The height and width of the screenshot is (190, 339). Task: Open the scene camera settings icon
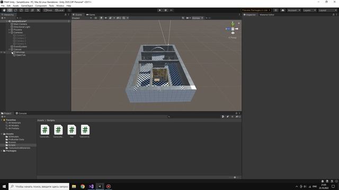pos(188,18)
